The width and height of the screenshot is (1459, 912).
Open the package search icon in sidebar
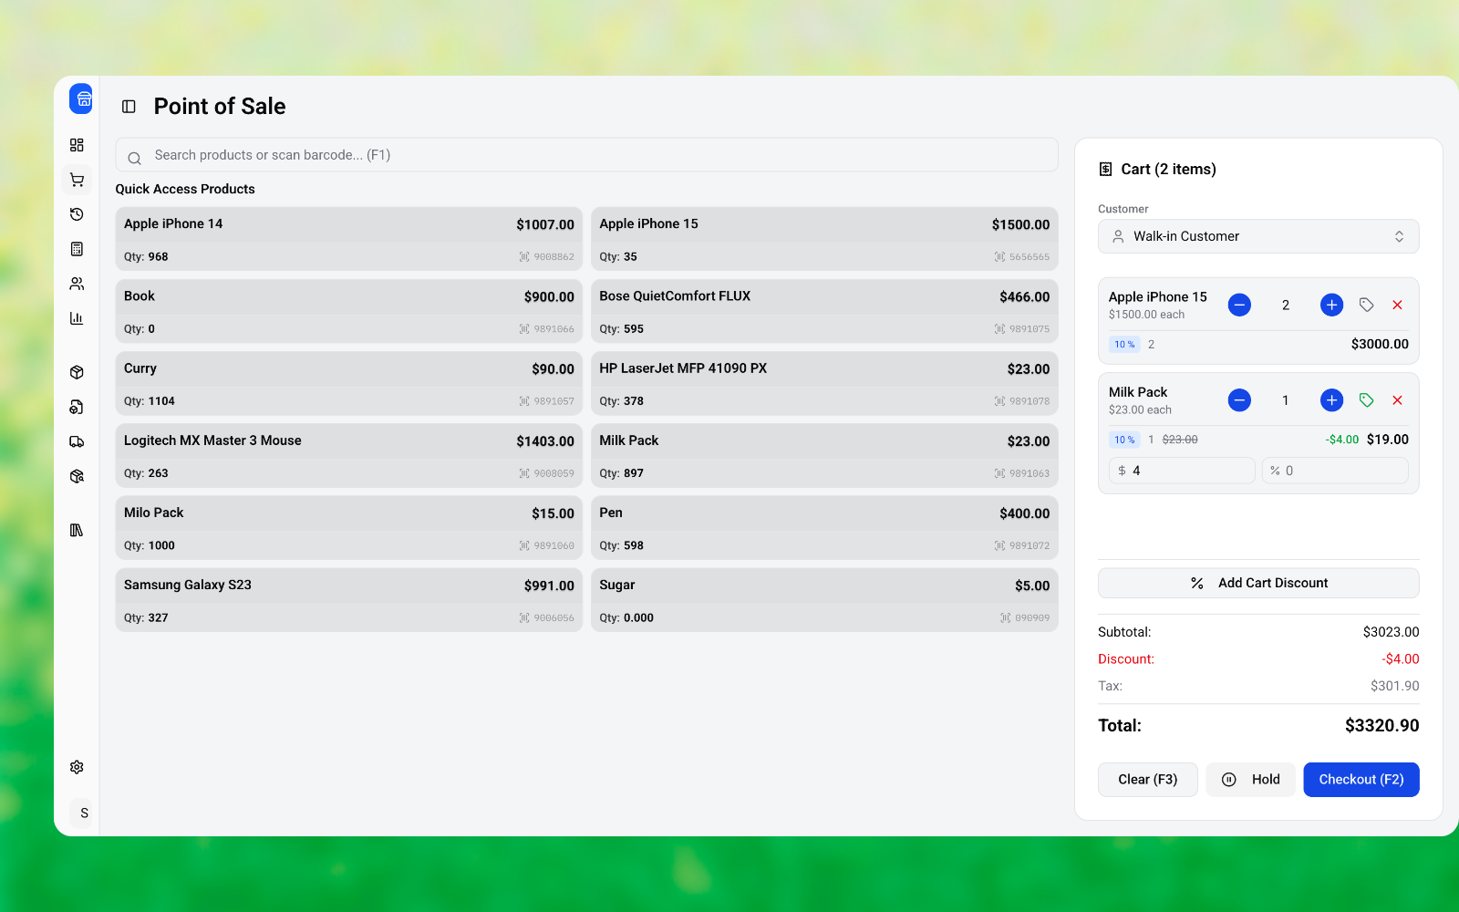point(77,475)
